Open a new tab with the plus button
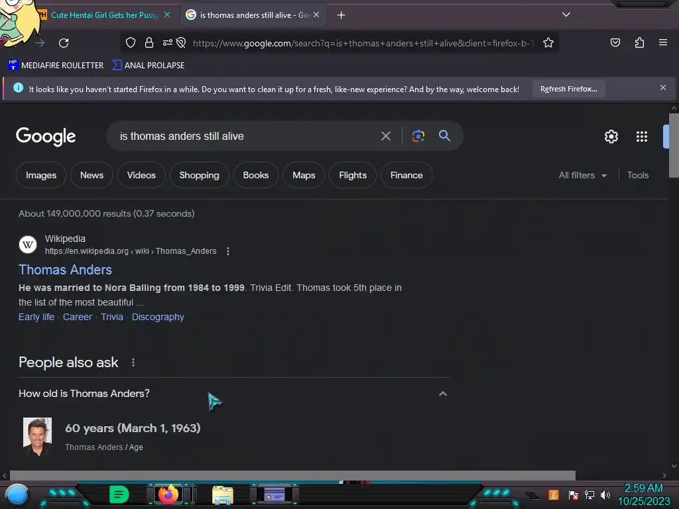679x509 pixels. click(x=341, y=15)
